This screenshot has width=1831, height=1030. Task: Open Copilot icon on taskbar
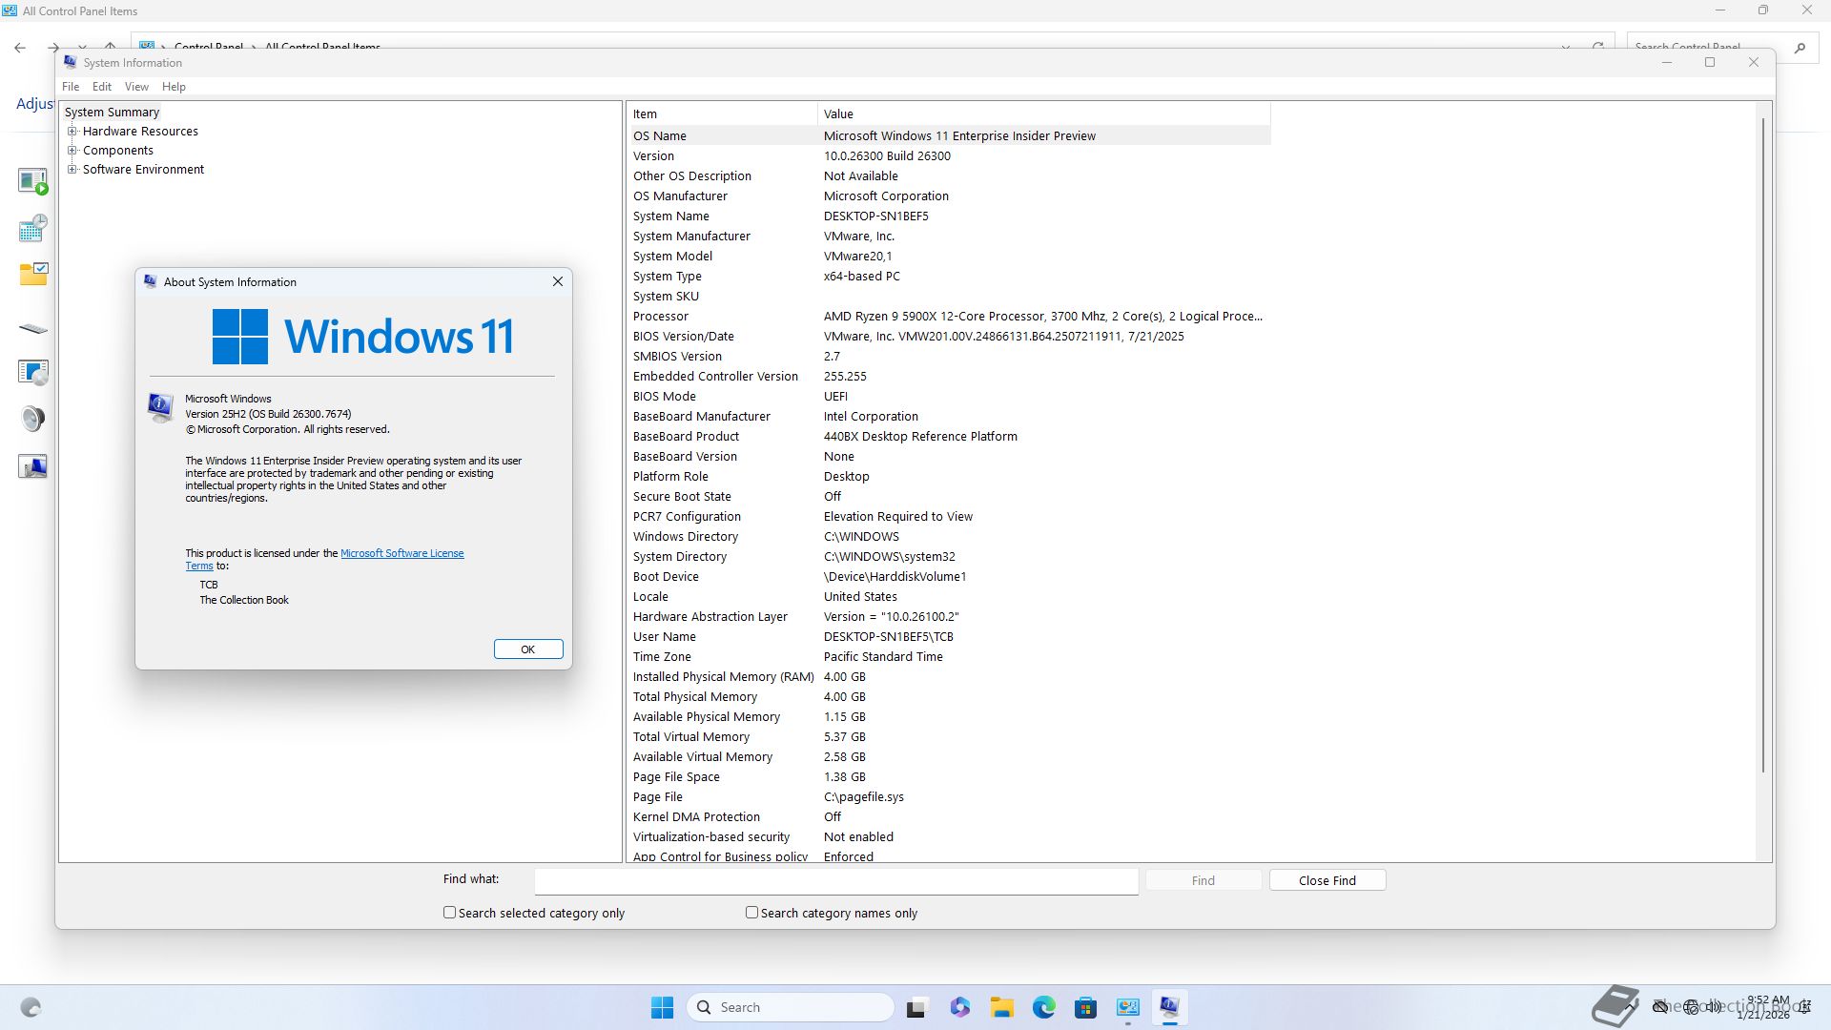tap(959, 1007)
